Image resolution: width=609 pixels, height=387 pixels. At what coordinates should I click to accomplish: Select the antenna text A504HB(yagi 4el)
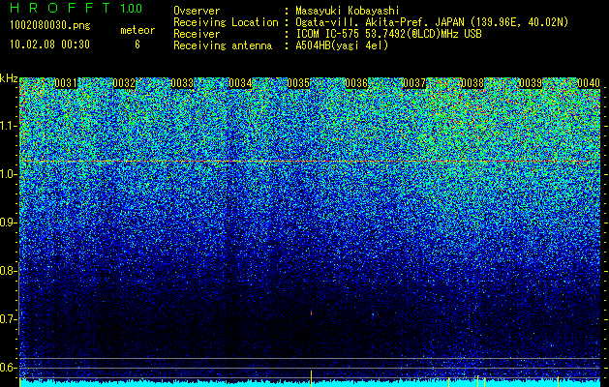[342, 45]
